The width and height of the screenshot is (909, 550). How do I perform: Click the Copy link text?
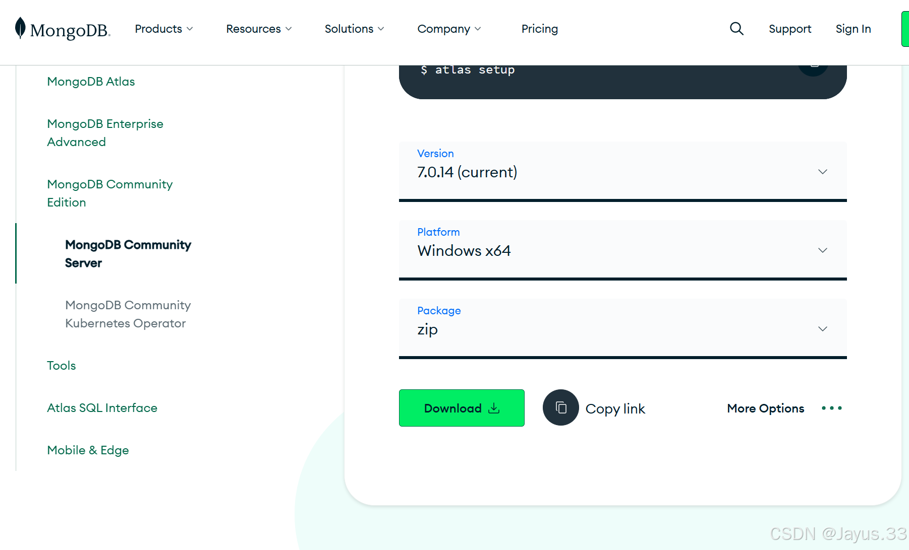615,408
